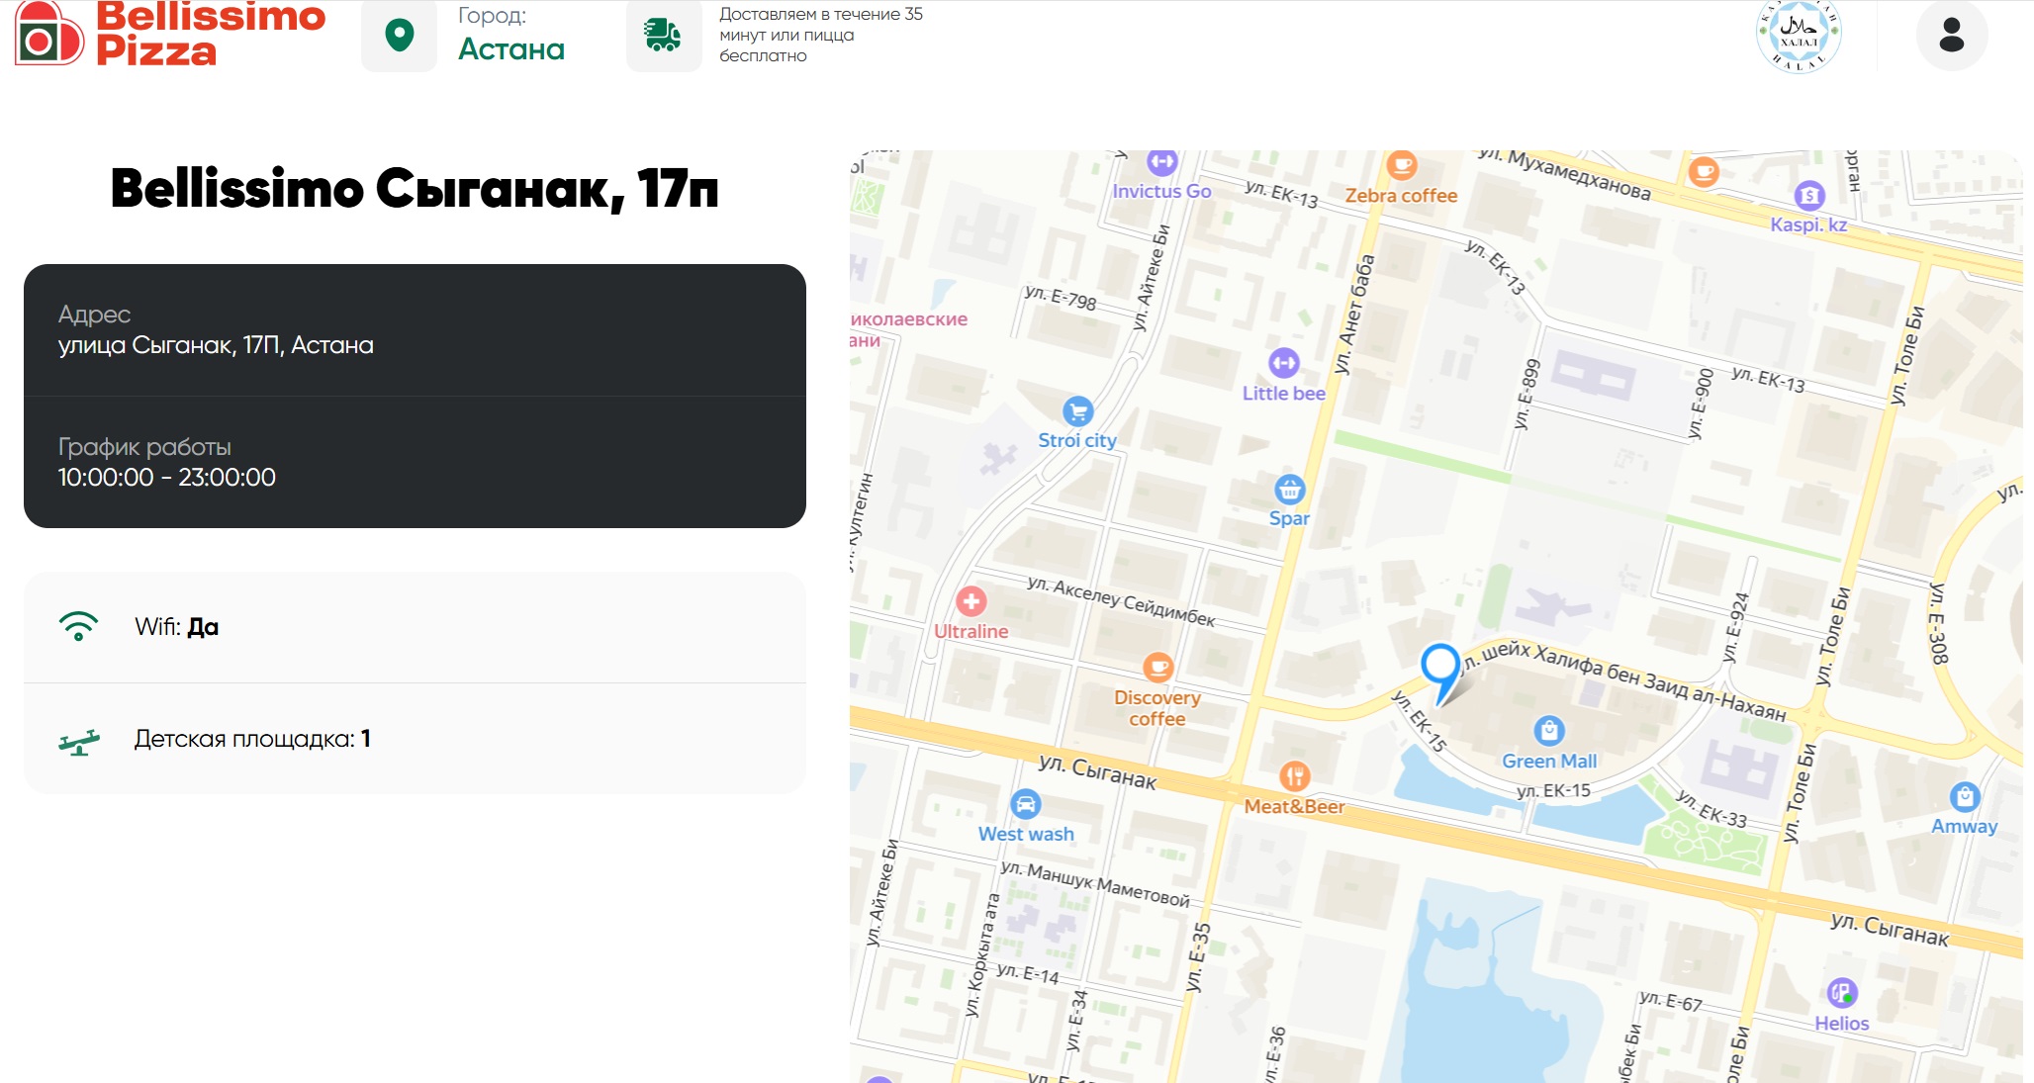The width and height of the screenshot is (2034, 1083).
Task: Click ул. Маншук Маметовой street label
Action: coord(1095,883)
